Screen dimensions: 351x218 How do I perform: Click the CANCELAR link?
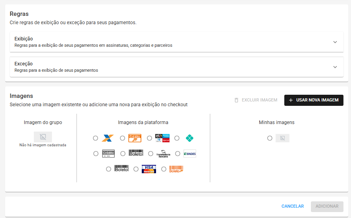tap(293, 206)
